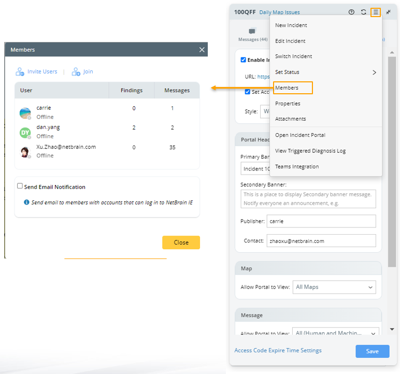Select Open Incident Portal
Image resolution: width=400 pixels, height=374 pixels.
pyautogui.click(x=326, y=135)
